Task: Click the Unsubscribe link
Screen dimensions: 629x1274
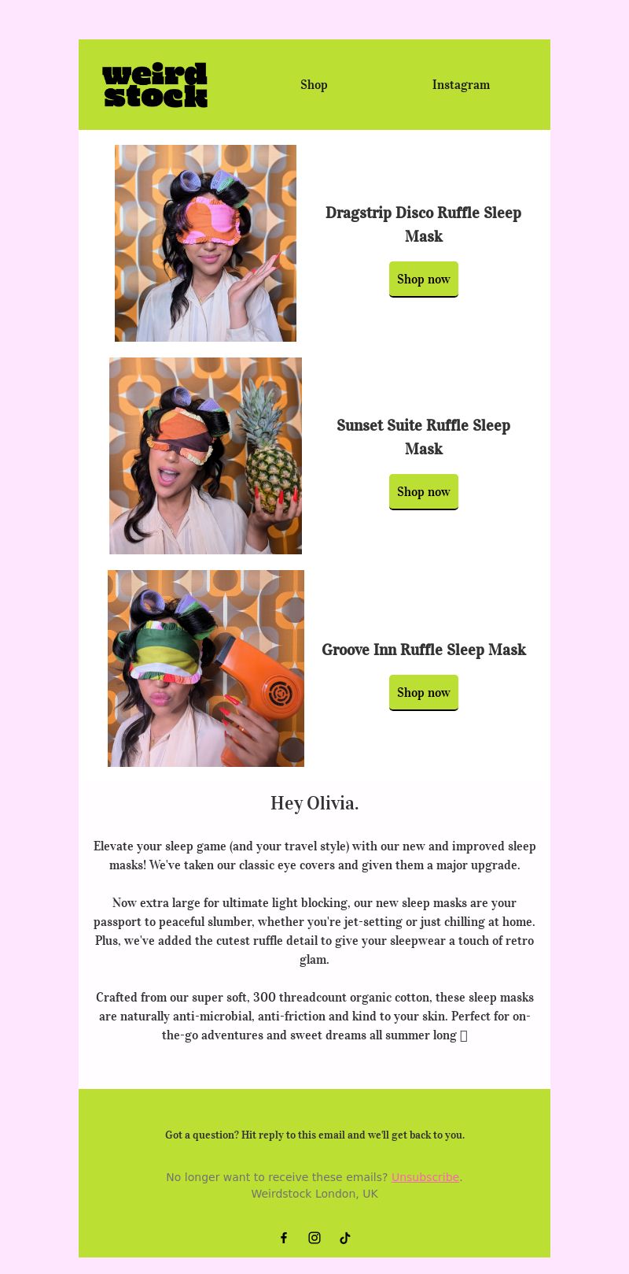Action: point(425,1177)
